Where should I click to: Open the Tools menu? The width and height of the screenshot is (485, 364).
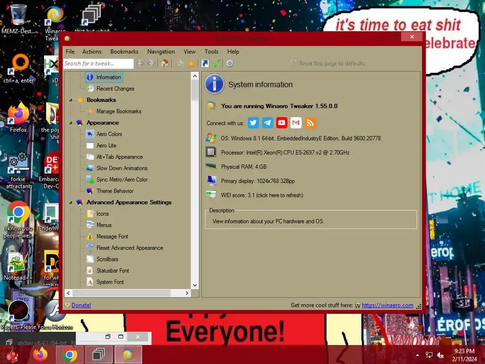[x=212, y=52]
